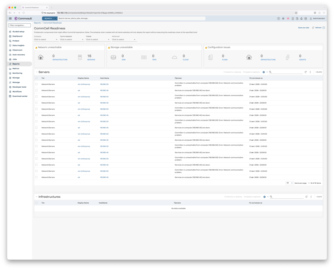Open the calendar icon in top bar

(306, 19)
